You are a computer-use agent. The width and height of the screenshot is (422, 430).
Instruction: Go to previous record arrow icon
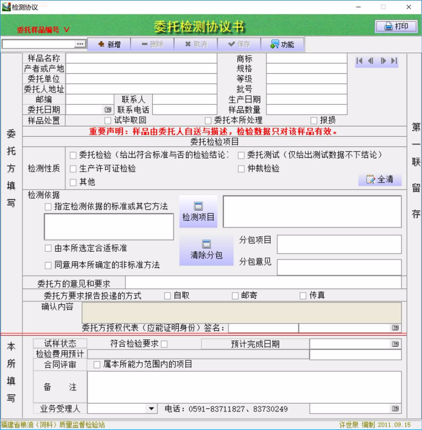[x=371, y=61]
